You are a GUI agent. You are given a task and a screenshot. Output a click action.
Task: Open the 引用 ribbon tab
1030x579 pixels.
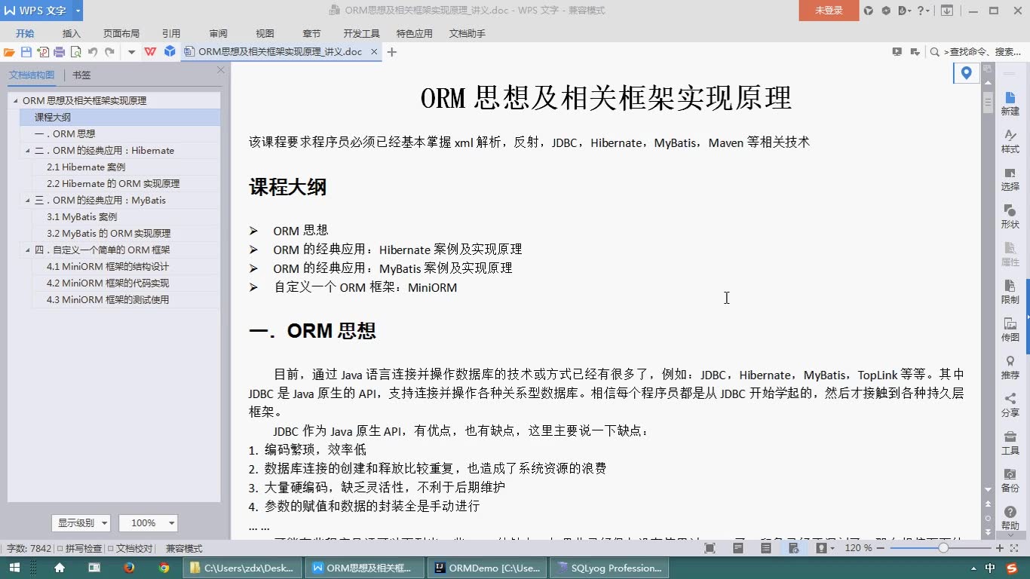pyautogui.click(x=171, y=34)
